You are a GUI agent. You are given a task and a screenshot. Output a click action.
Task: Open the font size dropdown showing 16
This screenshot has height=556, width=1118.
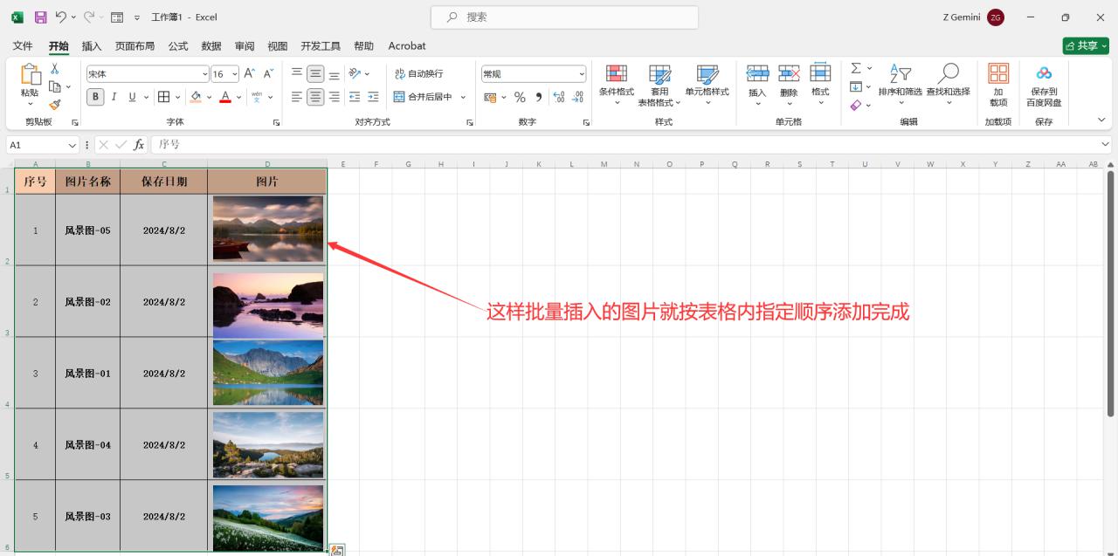[x=233, y=74]
